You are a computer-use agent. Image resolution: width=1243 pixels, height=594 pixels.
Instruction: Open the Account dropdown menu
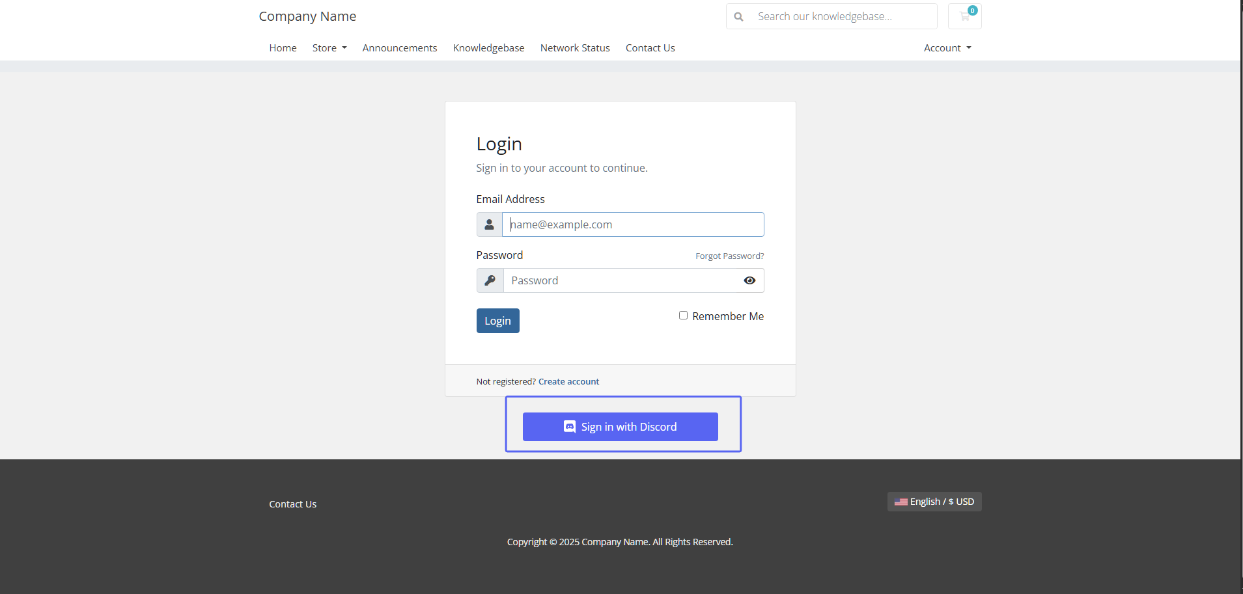pyautogui.click(x=947, y=48)
